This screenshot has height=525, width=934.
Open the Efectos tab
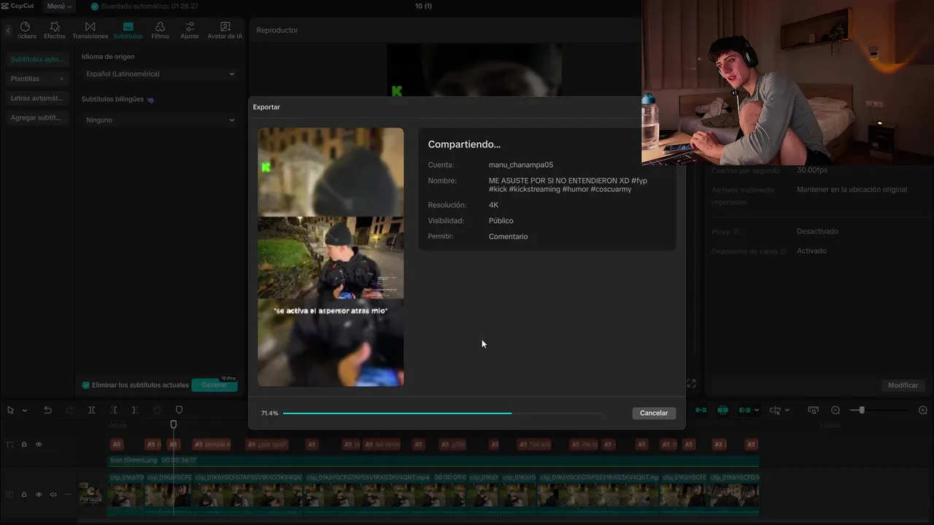coord(55,30)
